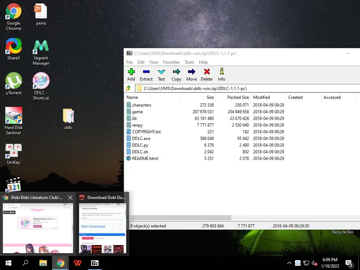The image size is (360, 270).
Task: Click WPS Office taskbar icon
Action: pyautogui.click(x=78, y=263)
